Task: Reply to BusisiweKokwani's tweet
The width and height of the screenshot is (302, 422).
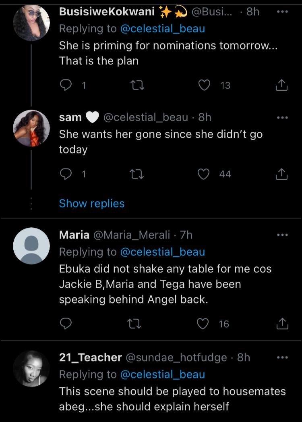Action: pos(66,85)
